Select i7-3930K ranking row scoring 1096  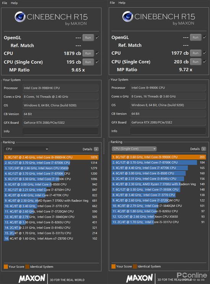51,179
